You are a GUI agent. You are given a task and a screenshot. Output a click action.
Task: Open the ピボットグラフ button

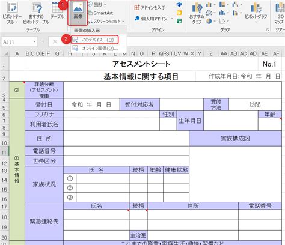(256, 13)
